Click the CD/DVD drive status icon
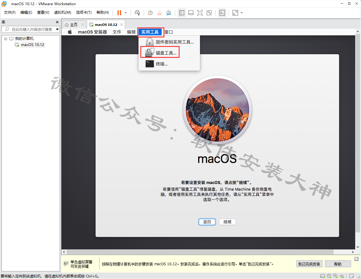Viewport: 361px width, 279px height. [x=329, y=276]
